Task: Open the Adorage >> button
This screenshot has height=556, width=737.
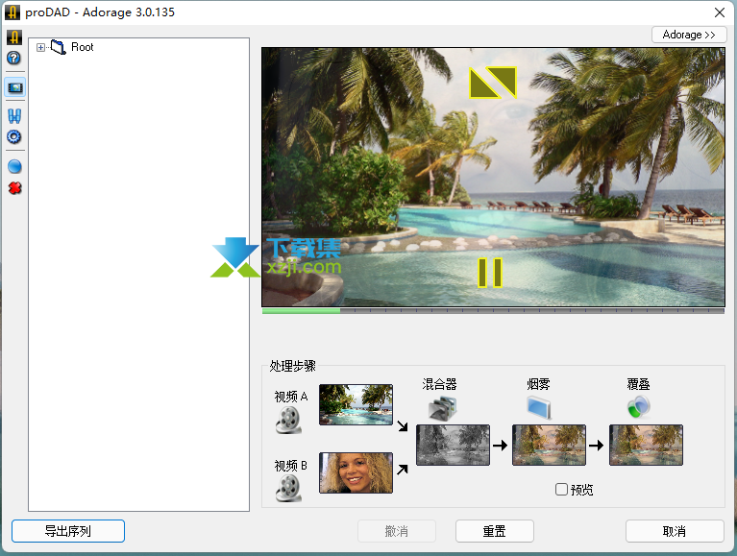Action: (689, 35)
